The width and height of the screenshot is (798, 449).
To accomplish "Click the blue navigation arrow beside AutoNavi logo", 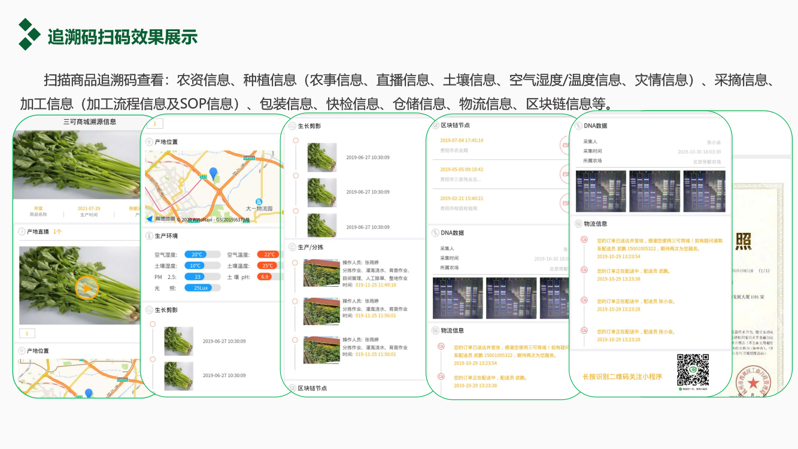I will pos(150,219).
